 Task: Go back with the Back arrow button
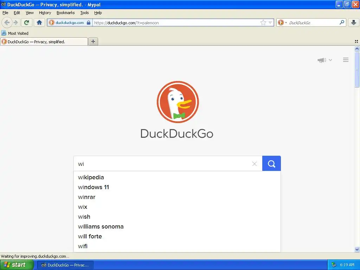click(7, 22)
